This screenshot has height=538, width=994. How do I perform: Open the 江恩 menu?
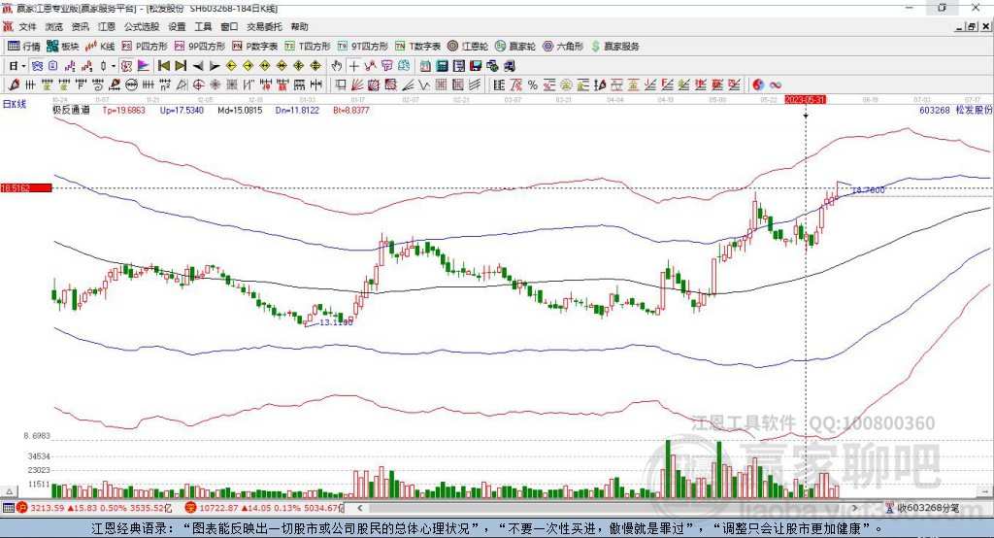107,26
